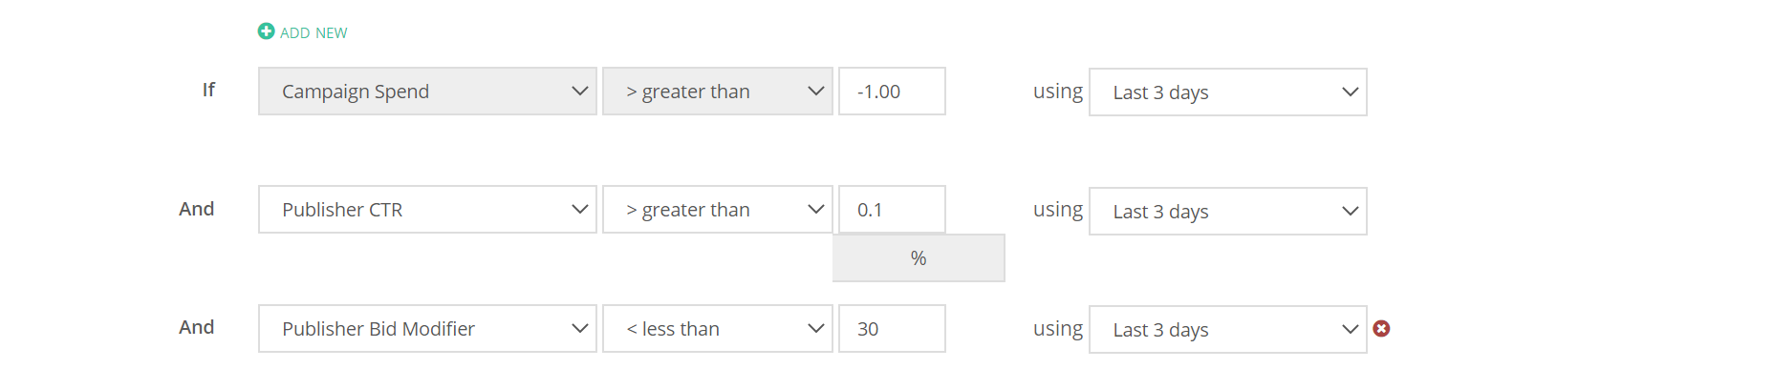Image resolution: width=1773 pixels, height=369 pixels.
Task: Open the Bid Modifier row's Last 3 days dropdown
Action: [1228, 330]
